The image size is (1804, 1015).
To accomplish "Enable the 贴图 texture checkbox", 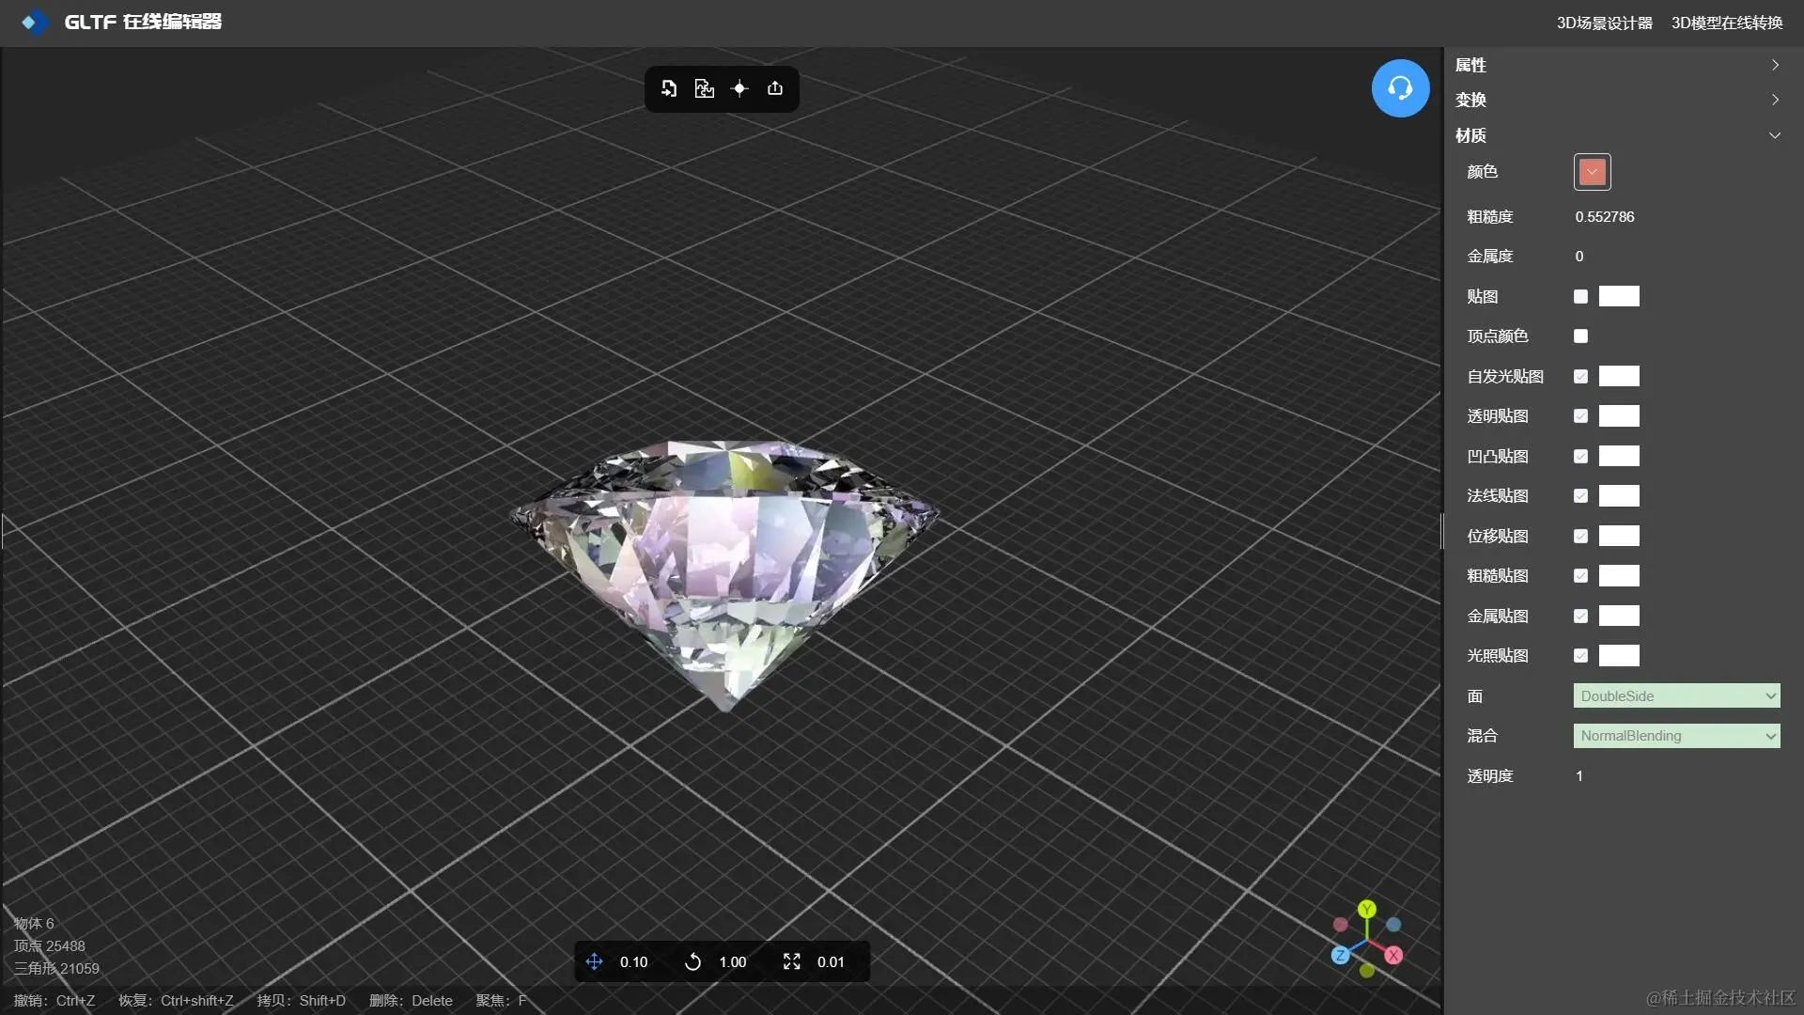I will click(1580, 297).
